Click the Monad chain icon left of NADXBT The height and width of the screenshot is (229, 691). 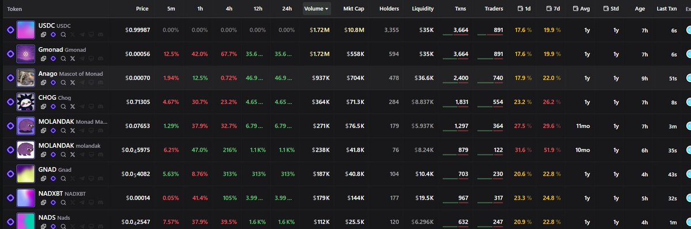pyautogui.click(x=10, y=198)
